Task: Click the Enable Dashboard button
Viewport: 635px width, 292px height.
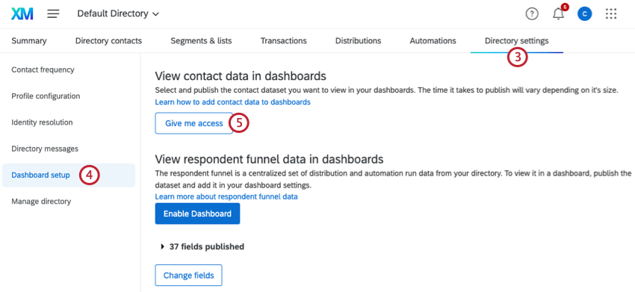Action: (197, 214)
